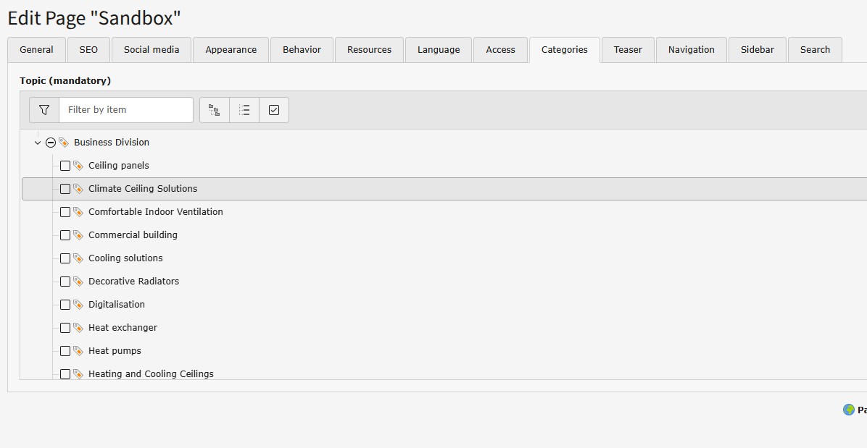Select Comfortable Indoor Ventilation label
The image size is (867, 448).
[155, 212]
